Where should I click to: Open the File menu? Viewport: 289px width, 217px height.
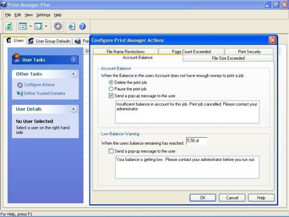pos(8,15)
